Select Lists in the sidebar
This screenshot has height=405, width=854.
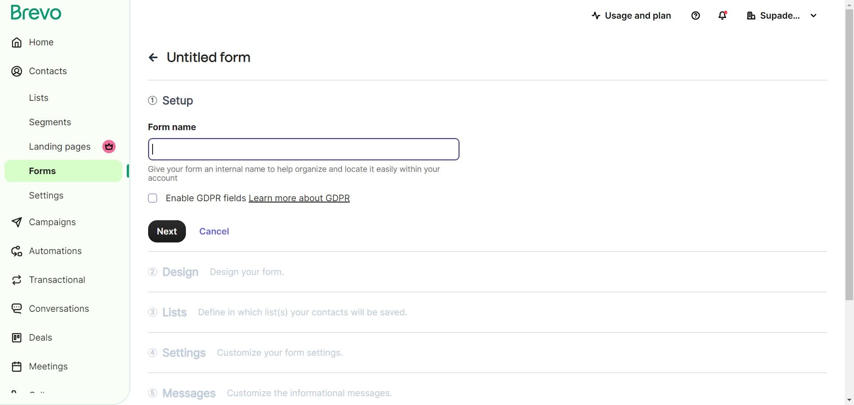click(39, 98)
